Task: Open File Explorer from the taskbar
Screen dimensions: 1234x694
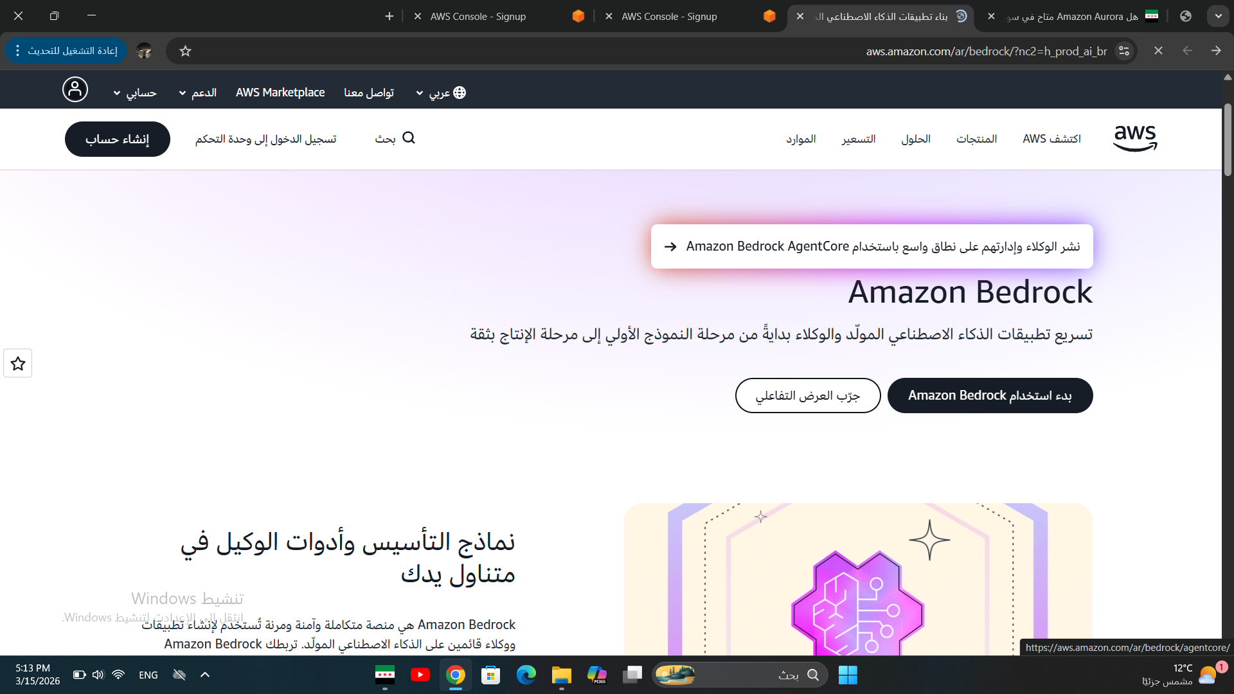Action: 561,675
